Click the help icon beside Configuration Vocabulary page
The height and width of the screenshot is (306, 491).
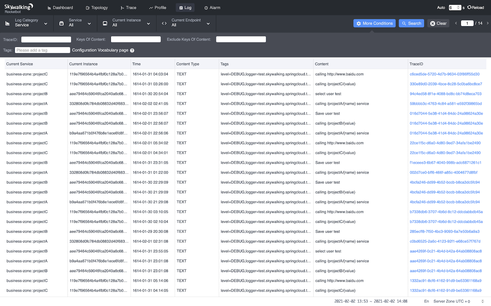[132, 50]
